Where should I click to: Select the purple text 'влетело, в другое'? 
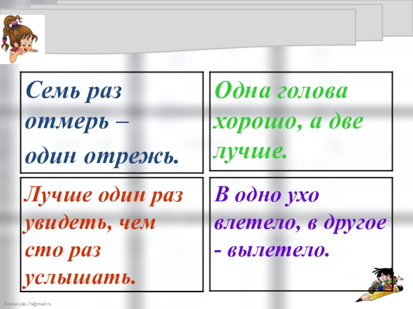[300, 224]
